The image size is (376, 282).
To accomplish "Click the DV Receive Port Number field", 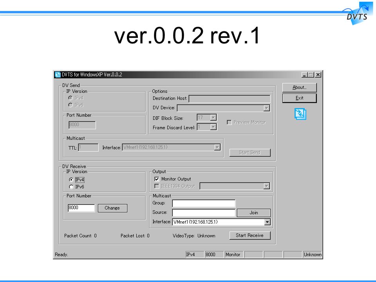I will [81, 208].
